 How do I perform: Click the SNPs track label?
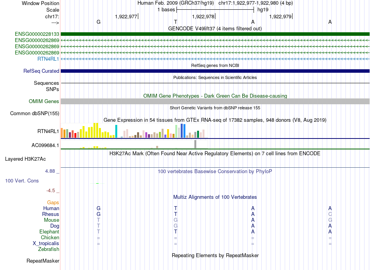click(x=53, y=89)
